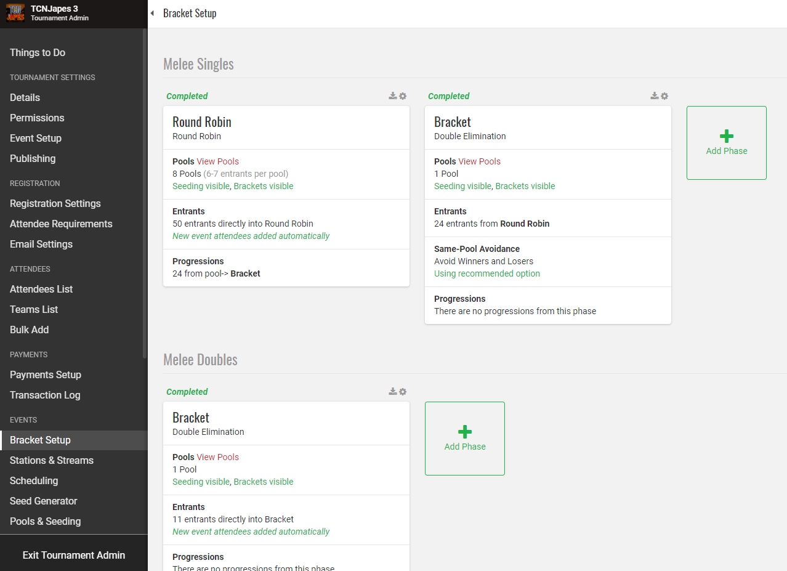Open Stations & Streams

[x=52, y=460]
